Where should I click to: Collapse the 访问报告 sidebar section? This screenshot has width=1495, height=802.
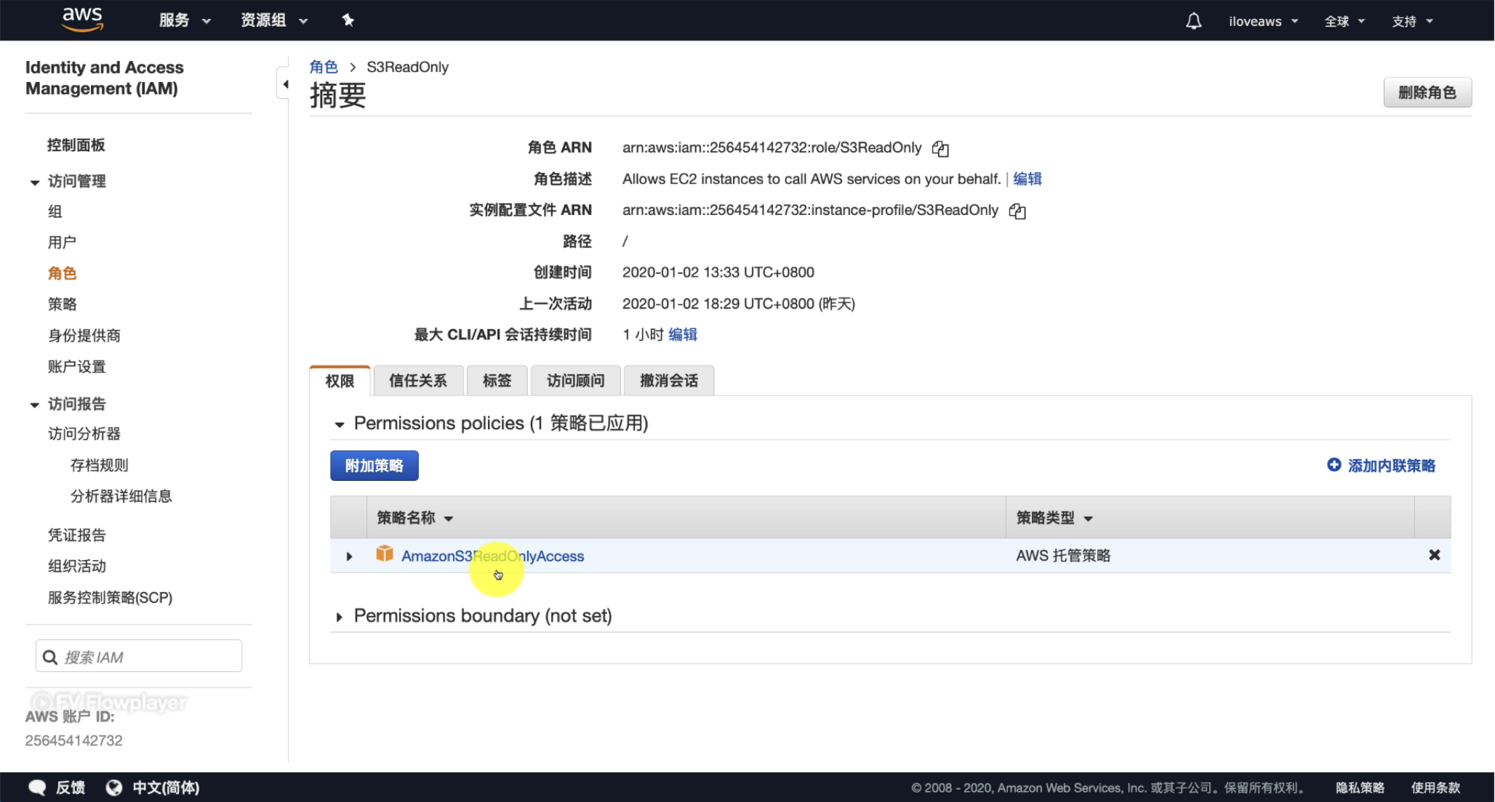pos(34,405)
